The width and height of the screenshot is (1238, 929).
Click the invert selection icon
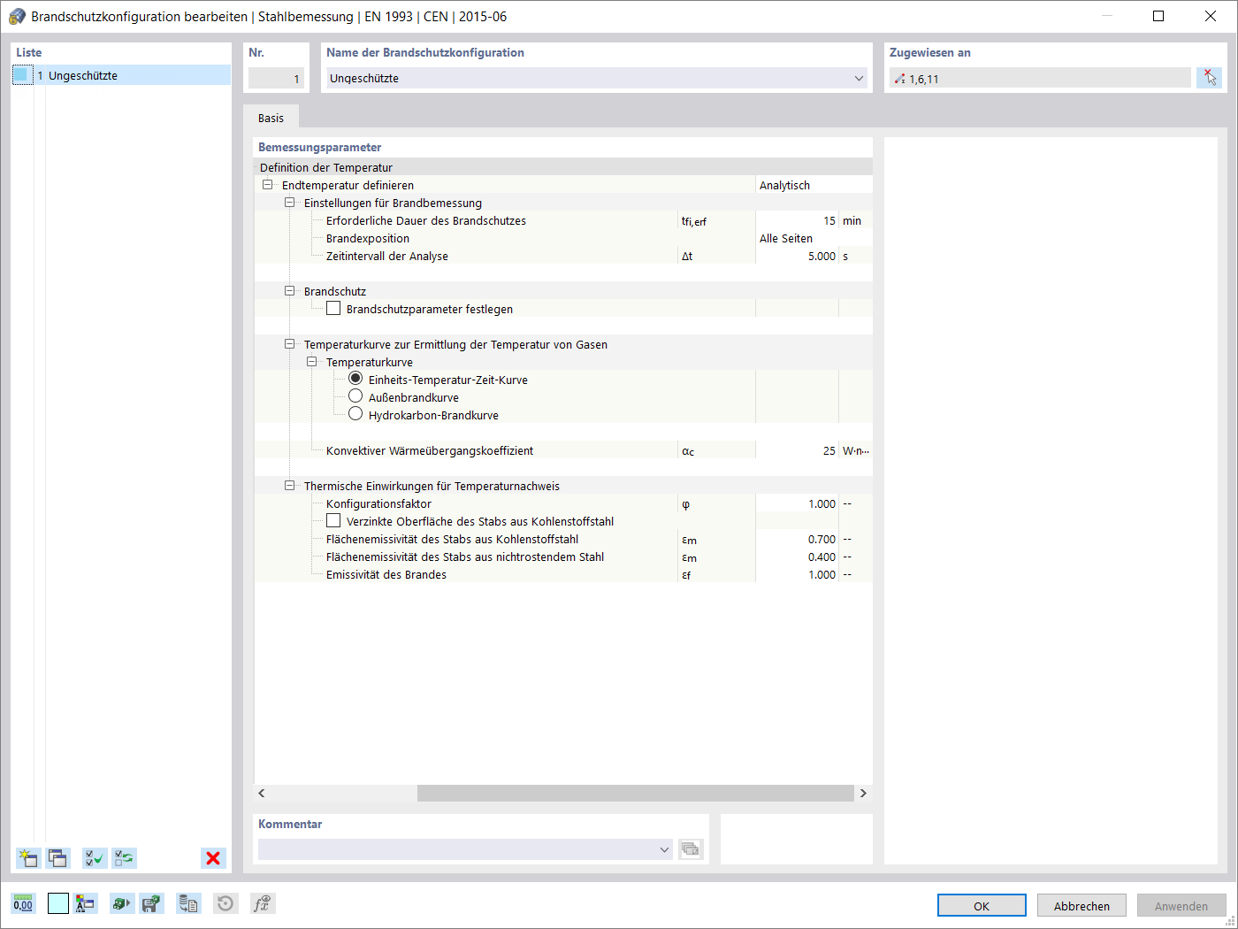(x=125, y=857)
